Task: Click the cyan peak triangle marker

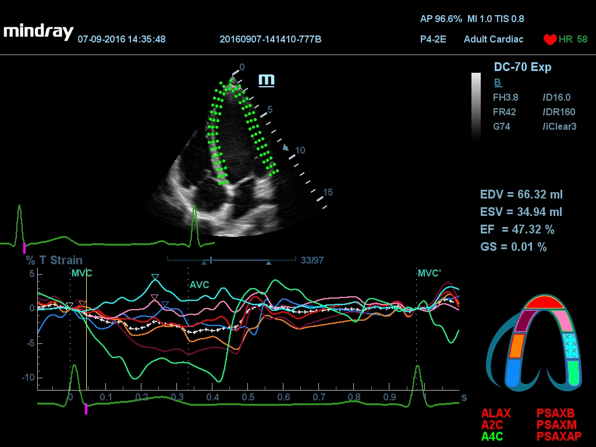Action: click(x=154, y=277)
